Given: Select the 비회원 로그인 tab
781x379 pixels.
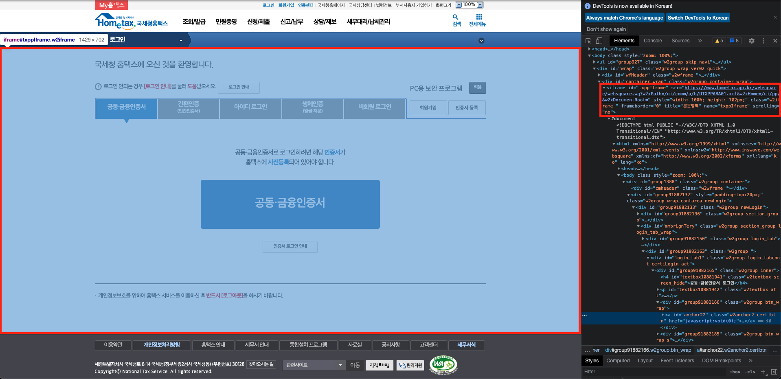Looking at the screenshot, I should click(x=375, y=108).
